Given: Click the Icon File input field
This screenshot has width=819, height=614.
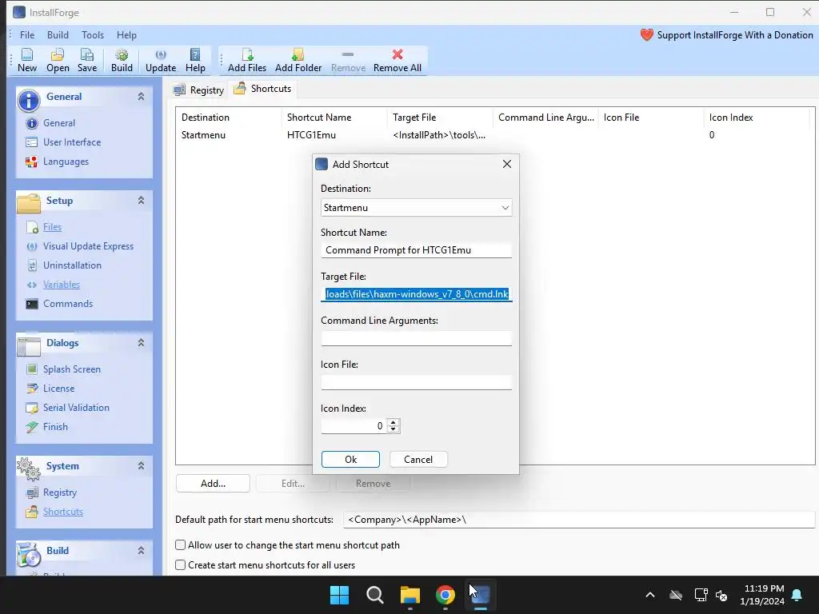Looking at the screenshot, I should (416, 382).
